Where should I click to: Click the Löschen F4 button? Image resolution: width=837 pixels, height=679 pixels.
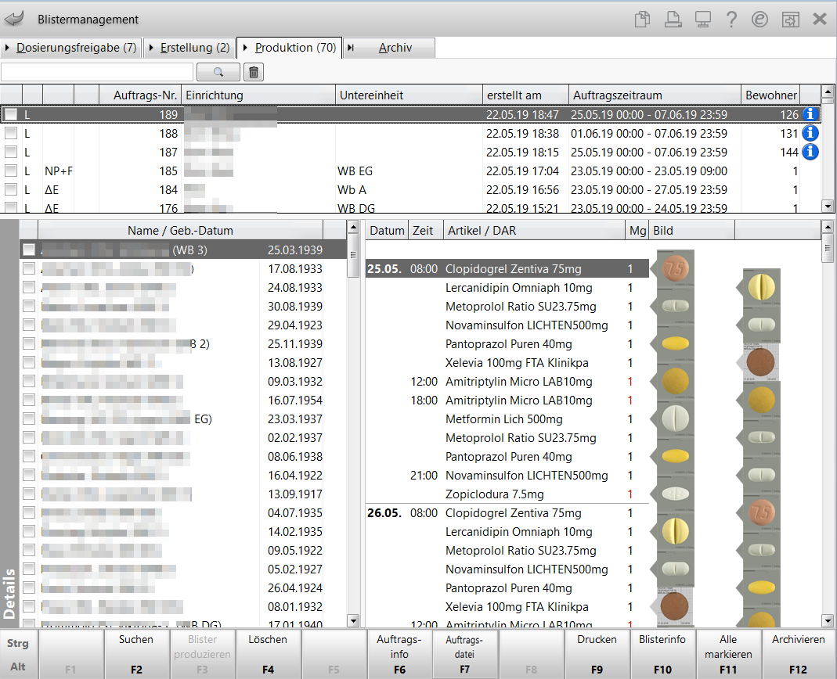[x=268, y=654]
